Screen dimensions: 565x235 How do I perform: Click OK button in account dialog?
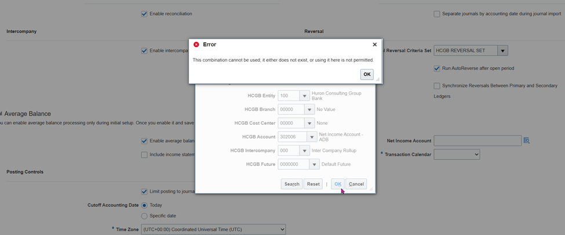338,184
